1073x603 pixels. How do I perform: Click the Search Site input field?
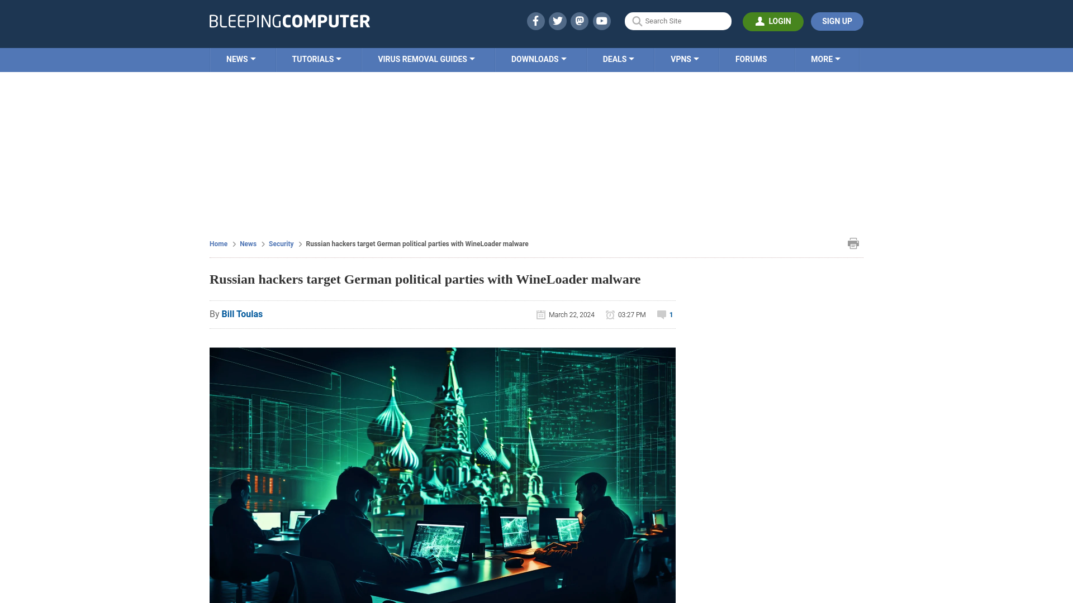click(x=677, y=21)
